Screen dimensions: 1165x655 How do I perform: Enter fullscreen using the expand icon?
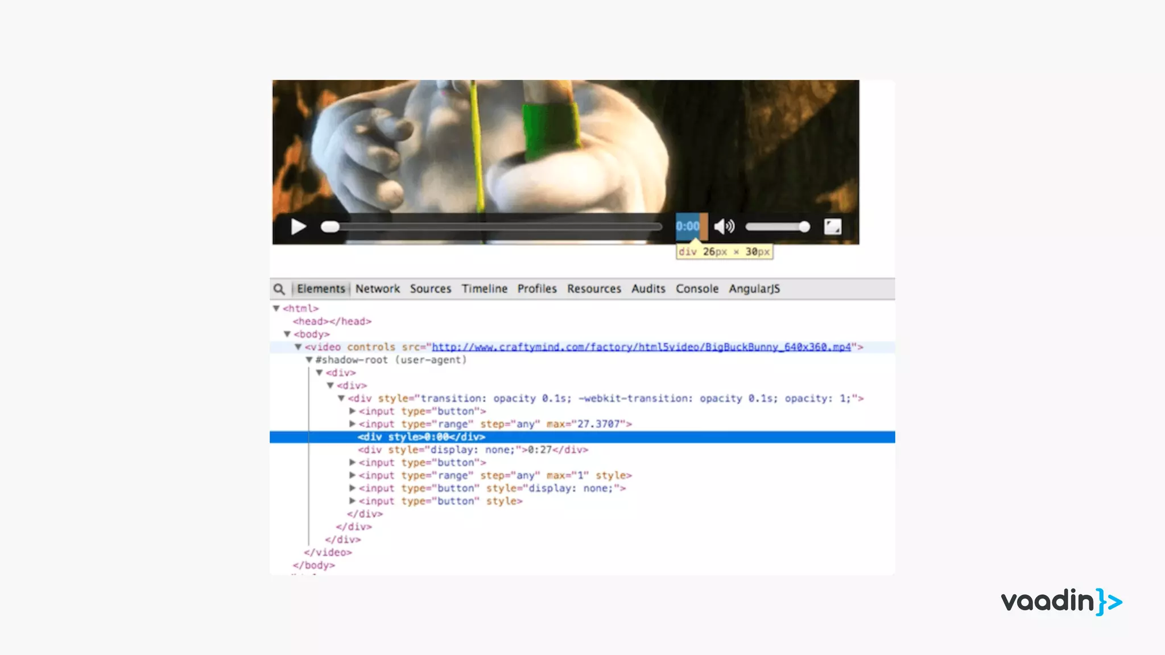click(x=832, y=226)
